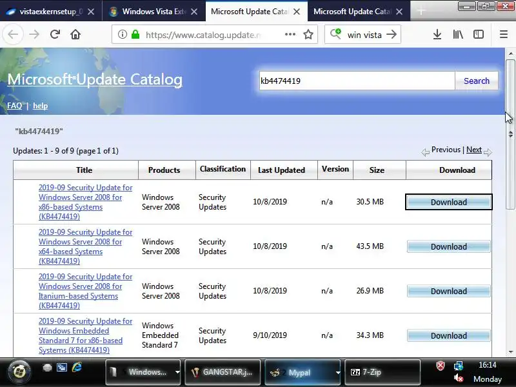The image size is (516, 387).
Task: Click the page scroll up arrow
Action: (511, 54)
